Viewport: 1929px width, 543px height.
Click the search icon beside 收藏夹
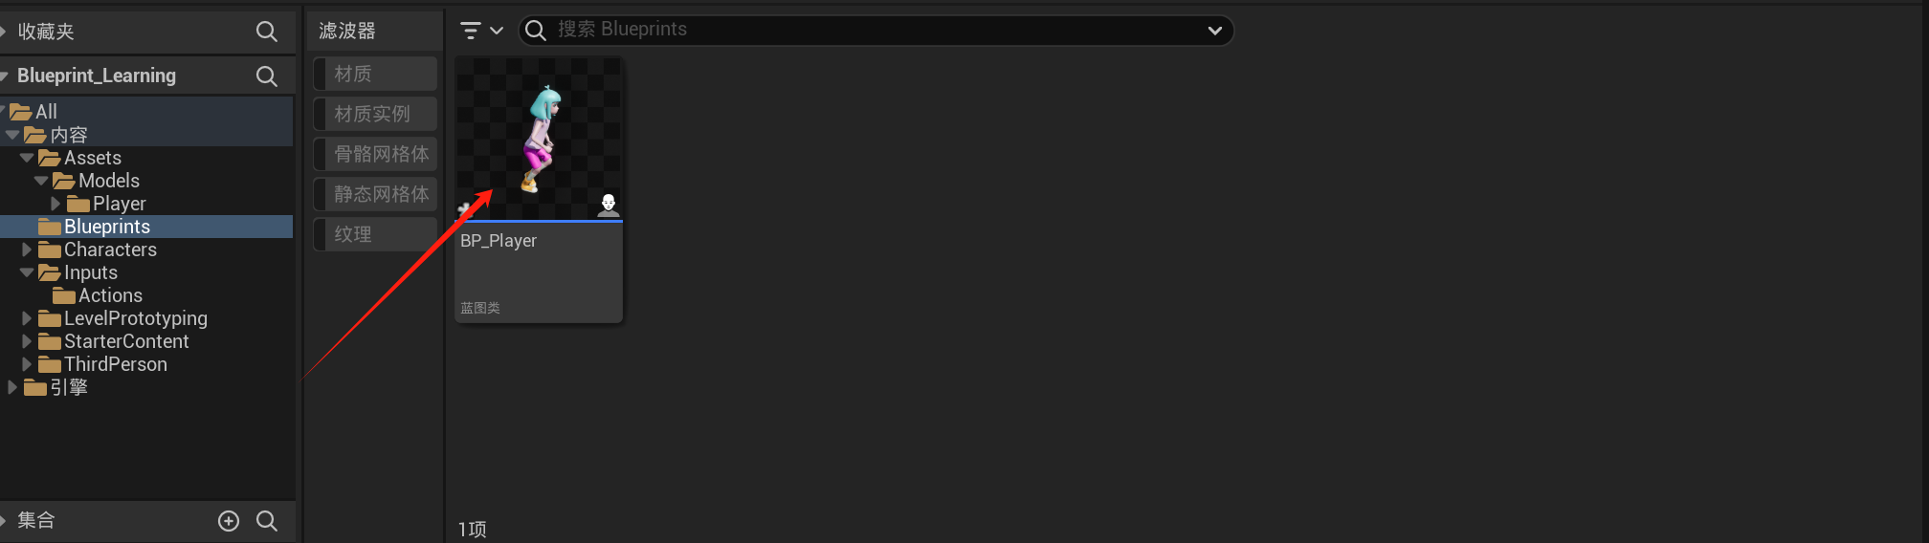click(267, 32)
